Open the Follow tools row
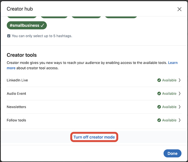The height and width of the screenshot is (162, 188). [94, 120]
